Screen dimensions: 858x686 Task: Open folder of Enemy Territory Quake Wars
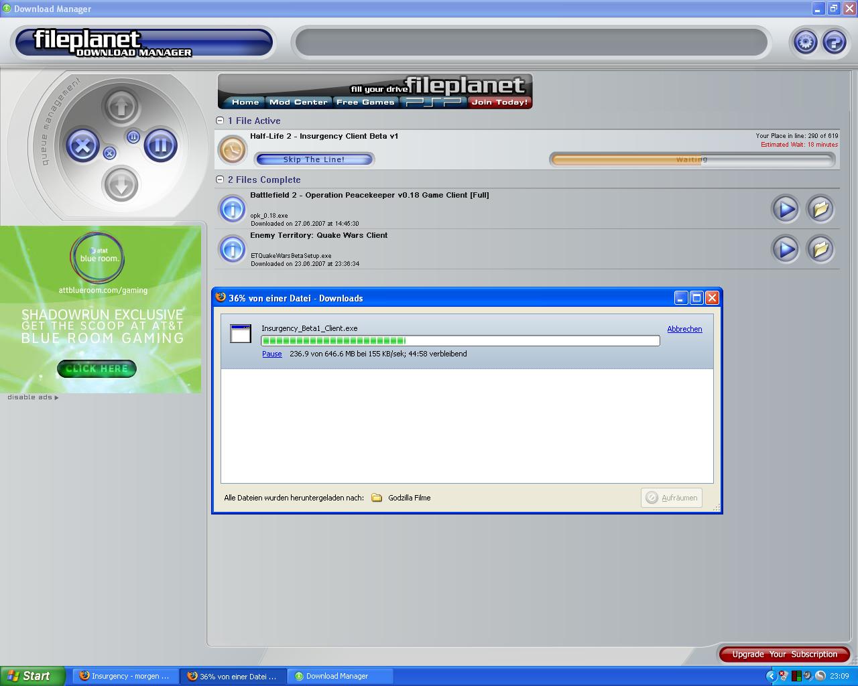tap(820, 249)
